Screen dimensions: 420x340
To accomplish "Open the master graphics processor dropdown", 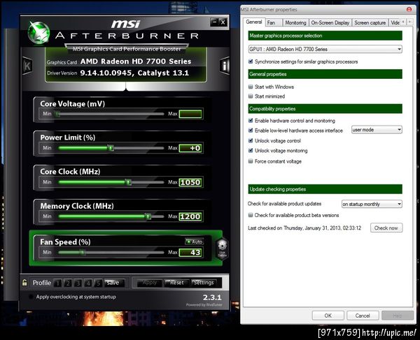I will point(325,49).
